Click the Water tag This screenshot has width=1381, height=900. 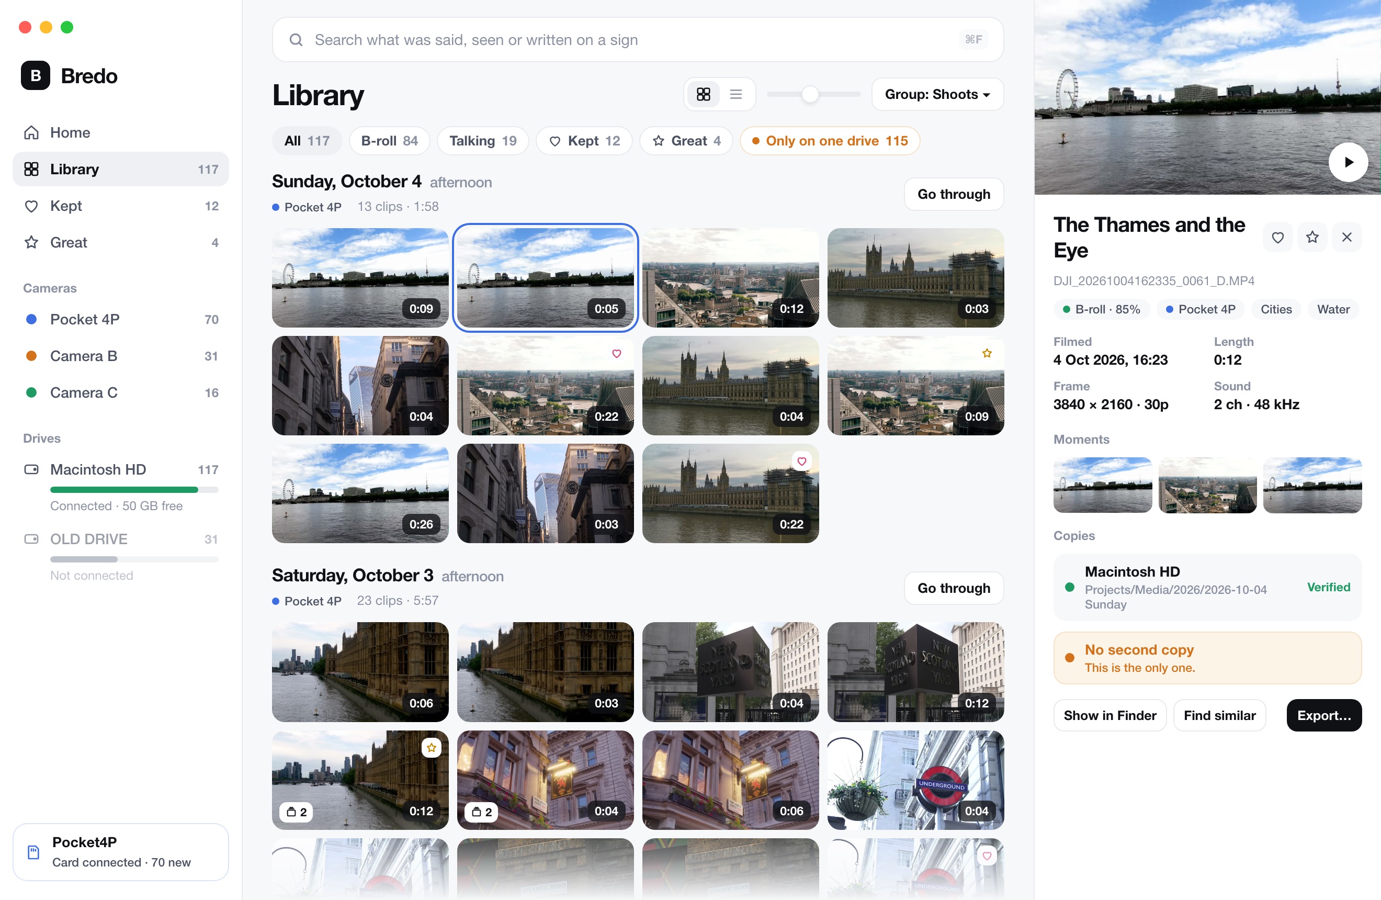(1333, 309)
